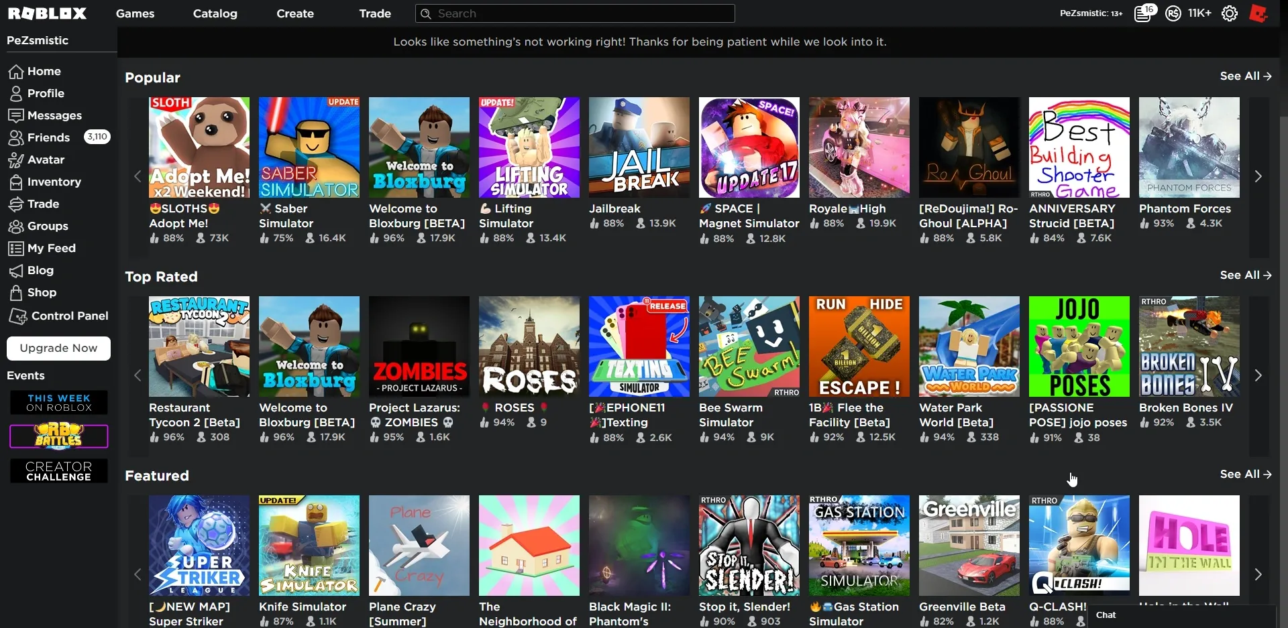1288x628 pixels.
Task: Open the ROSES game thumbnail
Action: [529, 347]
